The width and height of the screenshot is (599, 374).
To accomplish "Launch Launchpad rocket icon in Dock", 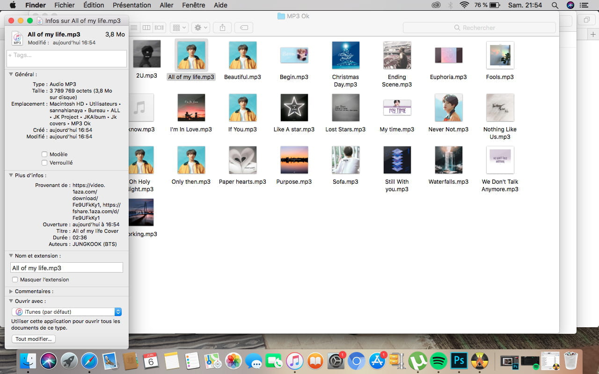I will click(69, 360).
